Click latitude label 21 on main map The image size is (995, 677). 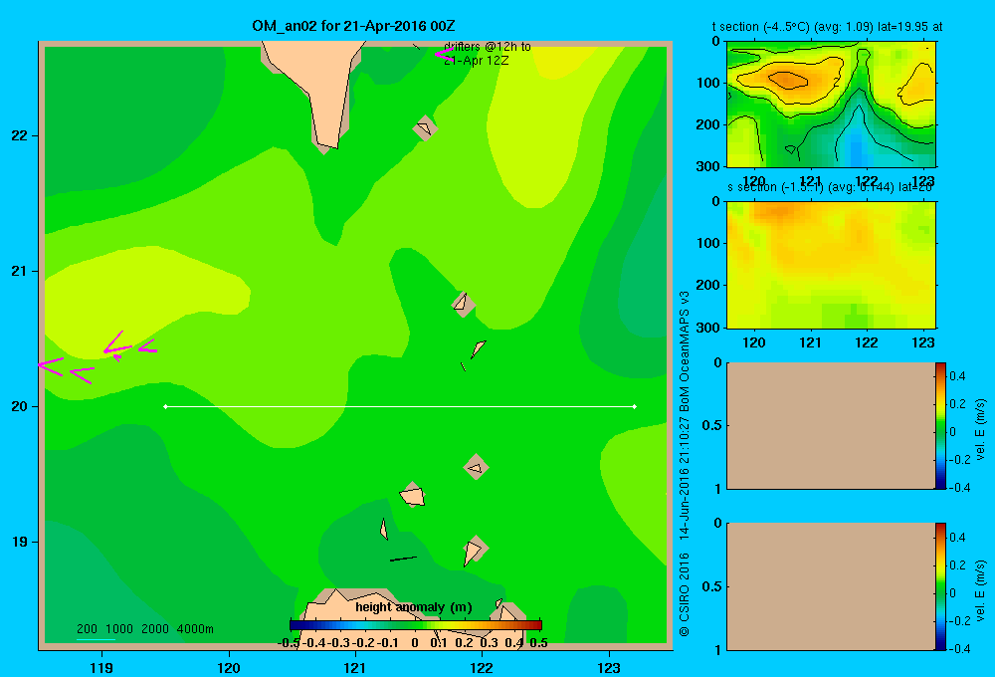20,271
